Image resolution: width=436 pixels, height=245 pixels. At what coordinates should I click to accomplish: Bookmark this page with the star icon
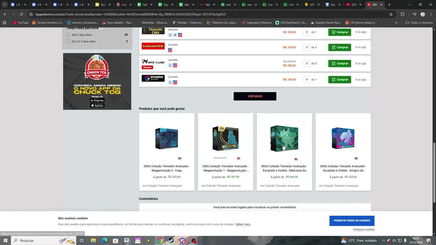(x=391, y=14)
